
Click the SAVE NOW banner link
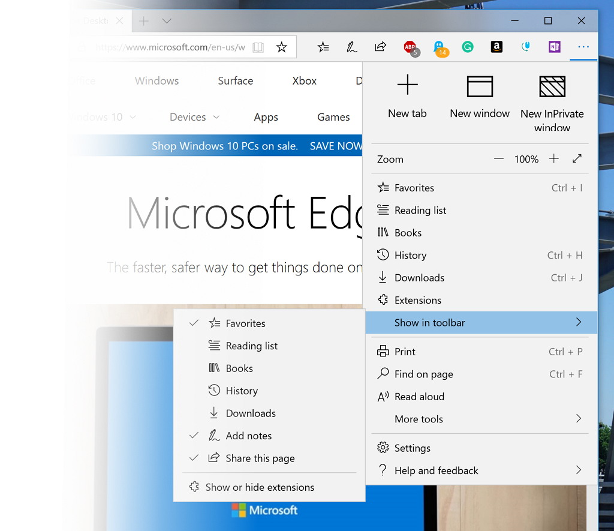336,146
